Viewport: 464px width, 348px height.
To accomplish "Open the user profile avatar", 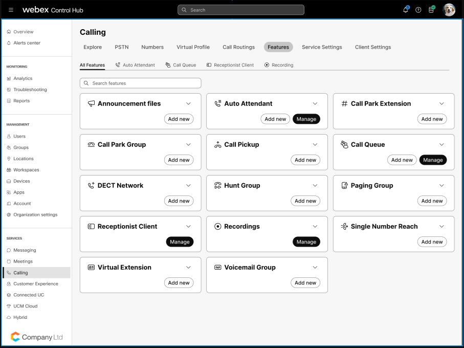I will coord(449,10).
